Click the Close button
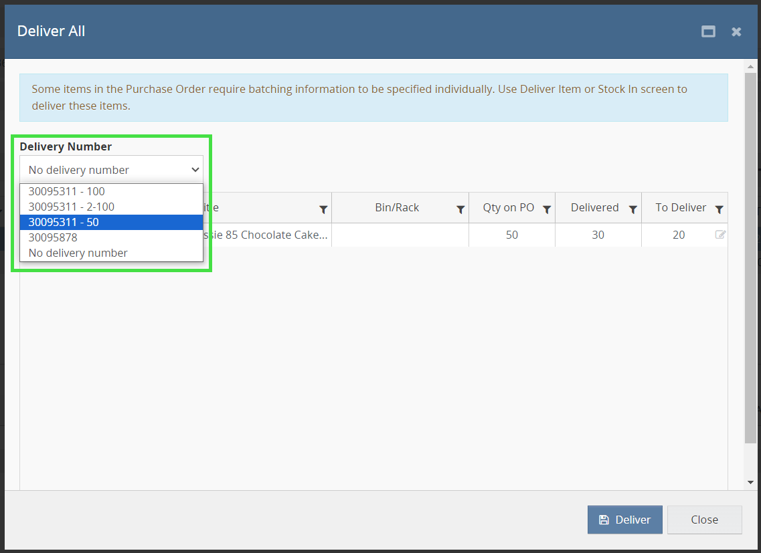The image size is (761, 553). tap(704, 520)
